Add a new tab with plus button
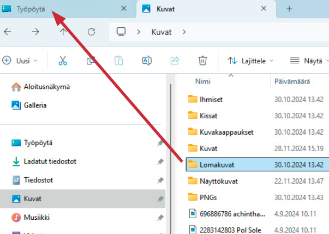329x234 pixels. [x=289, y=9]
